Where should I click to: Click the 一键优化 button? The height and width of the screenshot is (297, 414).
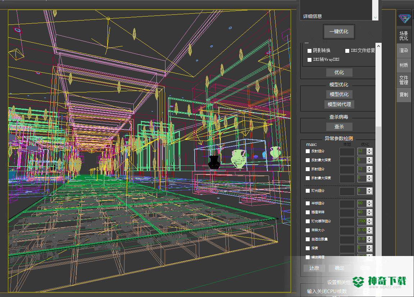tap(339, 31)
